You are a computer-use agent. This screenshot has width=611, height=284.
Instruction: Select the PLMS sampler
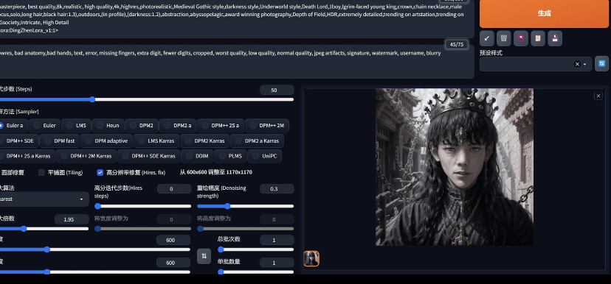(x=230, y=156)
